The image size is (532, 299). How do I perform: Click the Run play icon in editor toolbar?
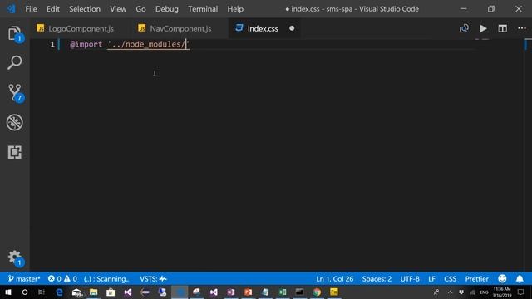(483, 28)
